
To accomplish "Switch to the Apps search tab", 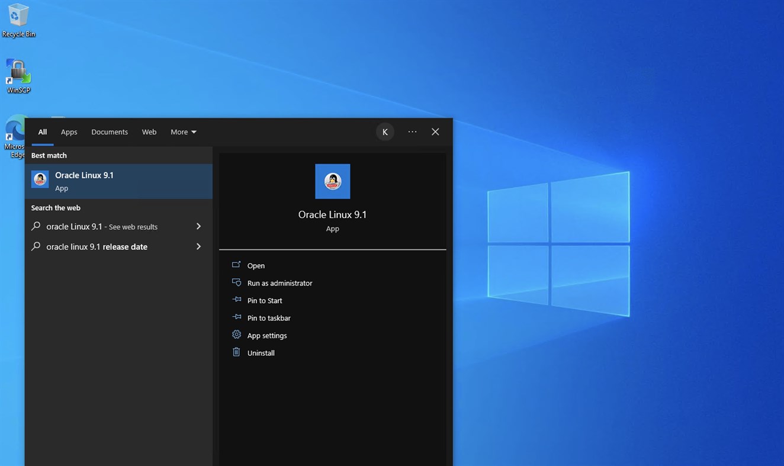I will click(x=69, y=132).
